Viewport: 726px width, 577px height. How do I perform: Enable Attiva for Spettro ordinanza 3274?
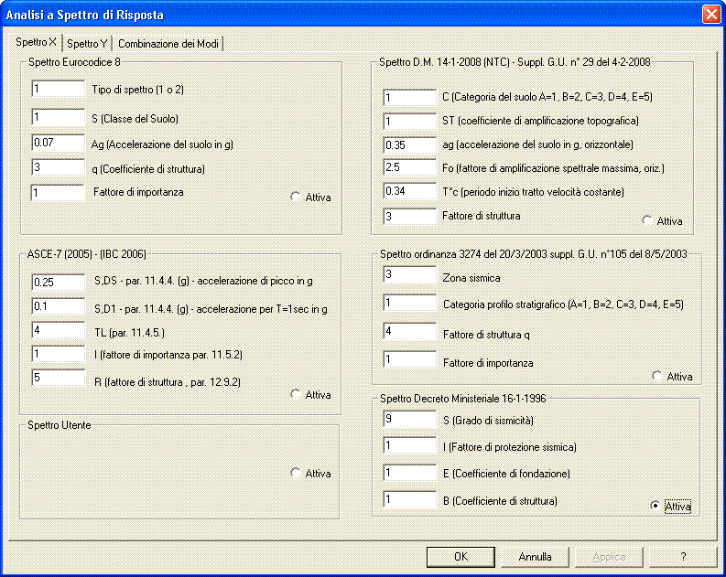[x=657, y=376]
